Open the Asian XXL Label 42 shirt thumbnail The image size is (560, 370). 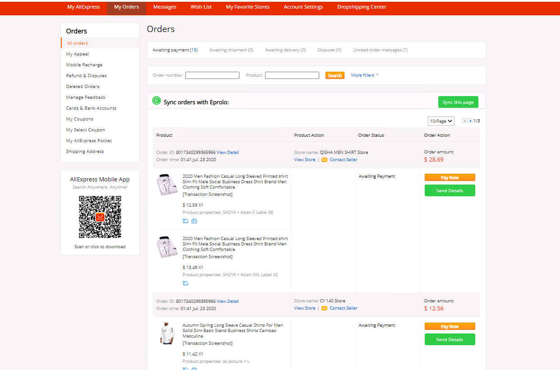coord(167,247)
